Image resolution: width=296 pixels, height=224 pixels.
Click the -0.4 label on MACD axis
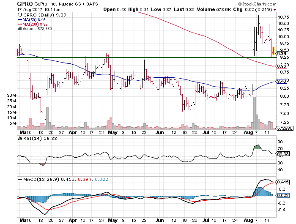pos(282,210)
